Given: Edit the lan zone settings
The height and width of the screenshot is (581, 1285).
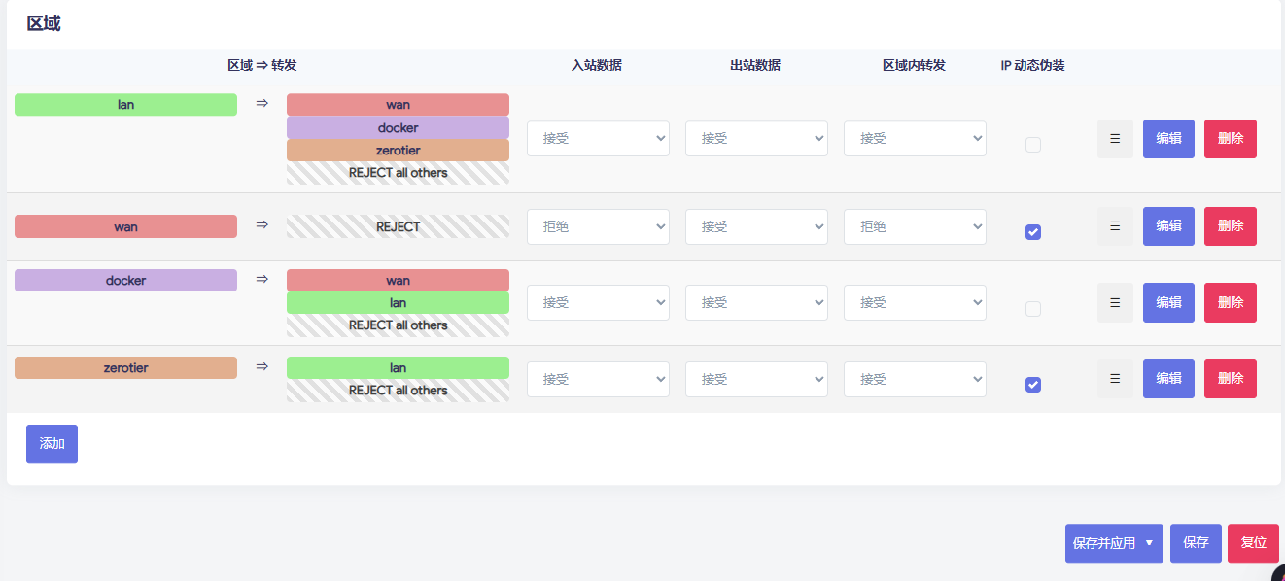Looking at the screenshot, I should pyautogui.click(x=1168, y=139).
